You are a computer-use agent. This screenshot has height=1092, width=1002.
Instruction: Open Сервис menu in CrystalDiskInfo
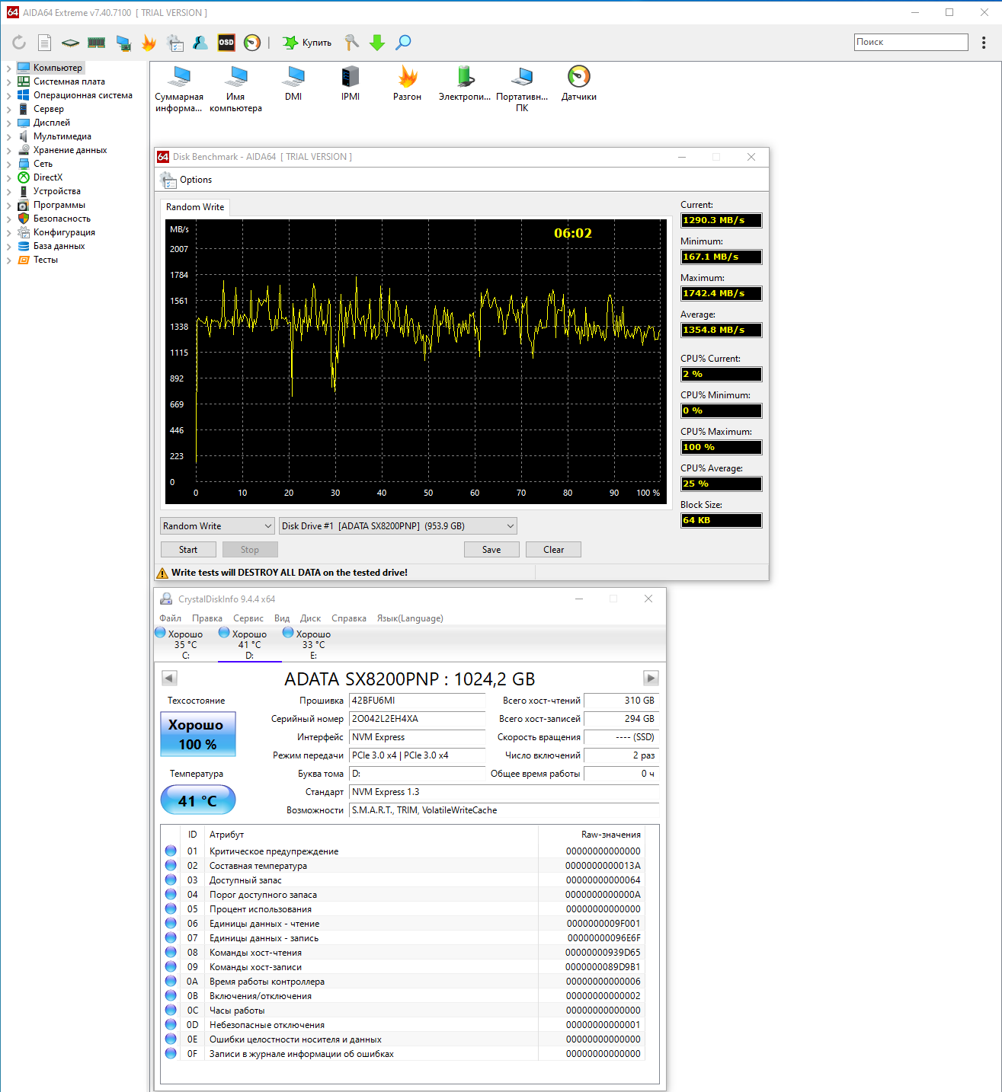tap(248, 618)
